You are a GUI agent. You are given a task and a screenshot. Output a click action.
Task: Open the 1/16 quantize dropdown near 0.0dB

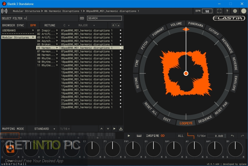[x=201, y=136]
